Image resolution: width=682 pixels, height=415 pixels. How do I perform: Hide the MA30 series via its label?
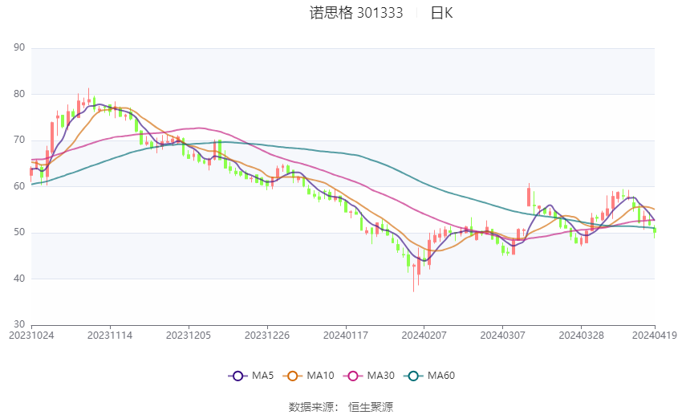(381, 376)
